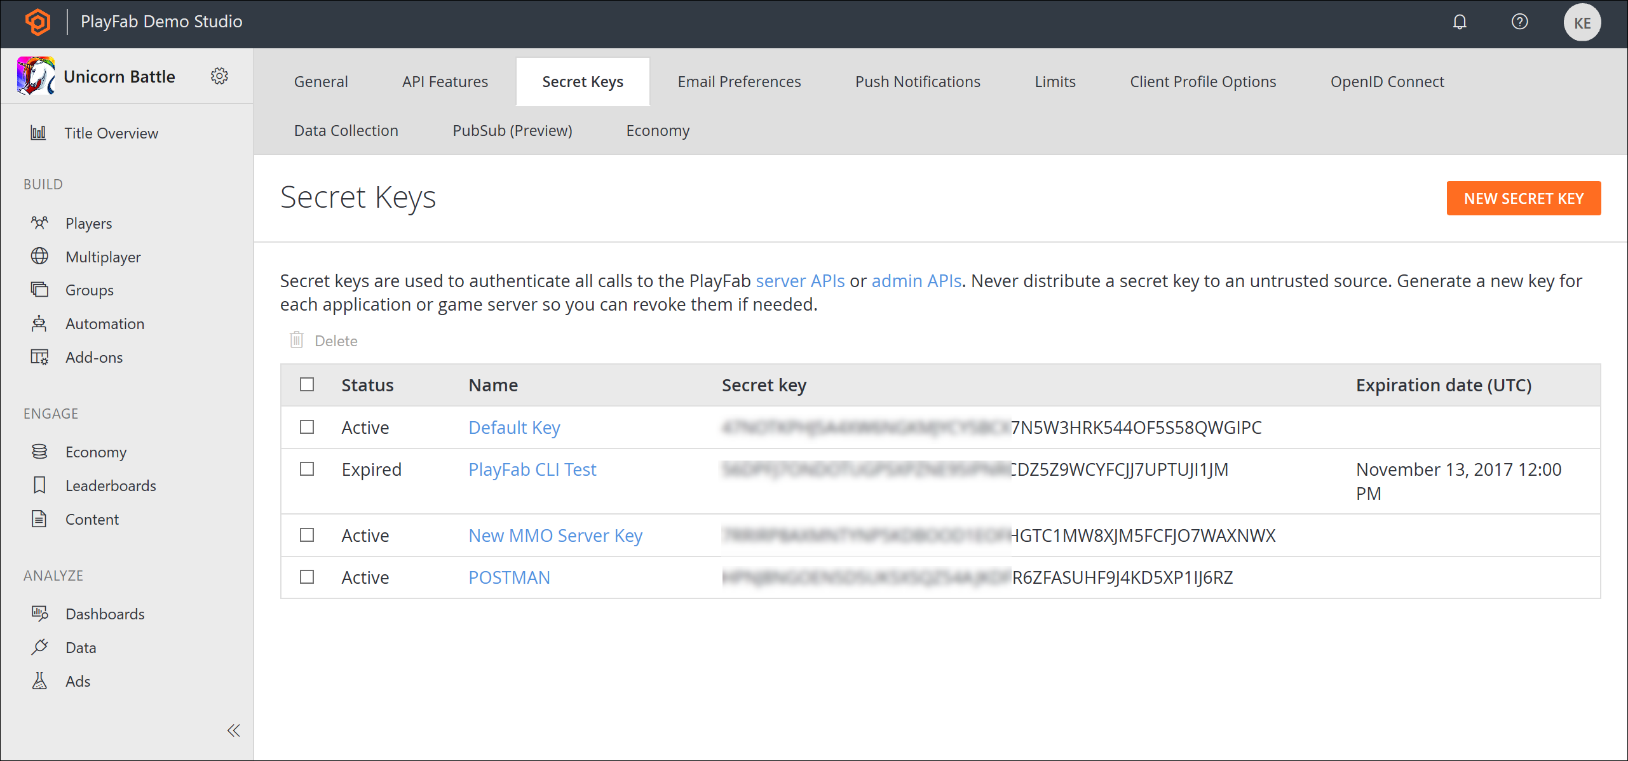1628x761 pixels.
Task: Click the Secret key column header
Action: pyautogui.click(x=764, y=385)
